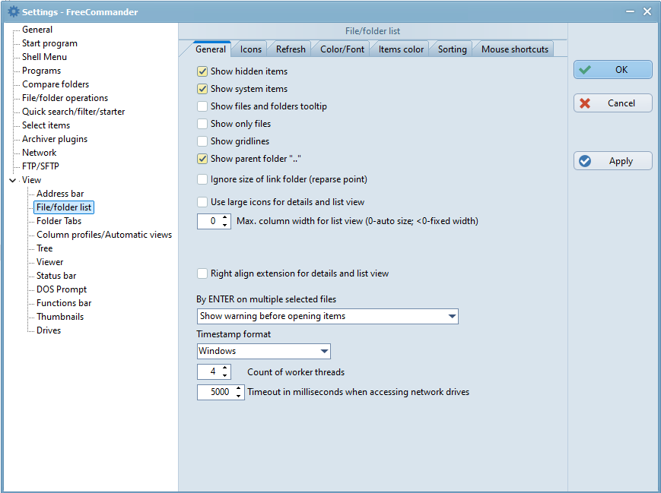Enable Right align extension checkbox
The height and width of the screenshot is (493, 661).
[202, 273]
